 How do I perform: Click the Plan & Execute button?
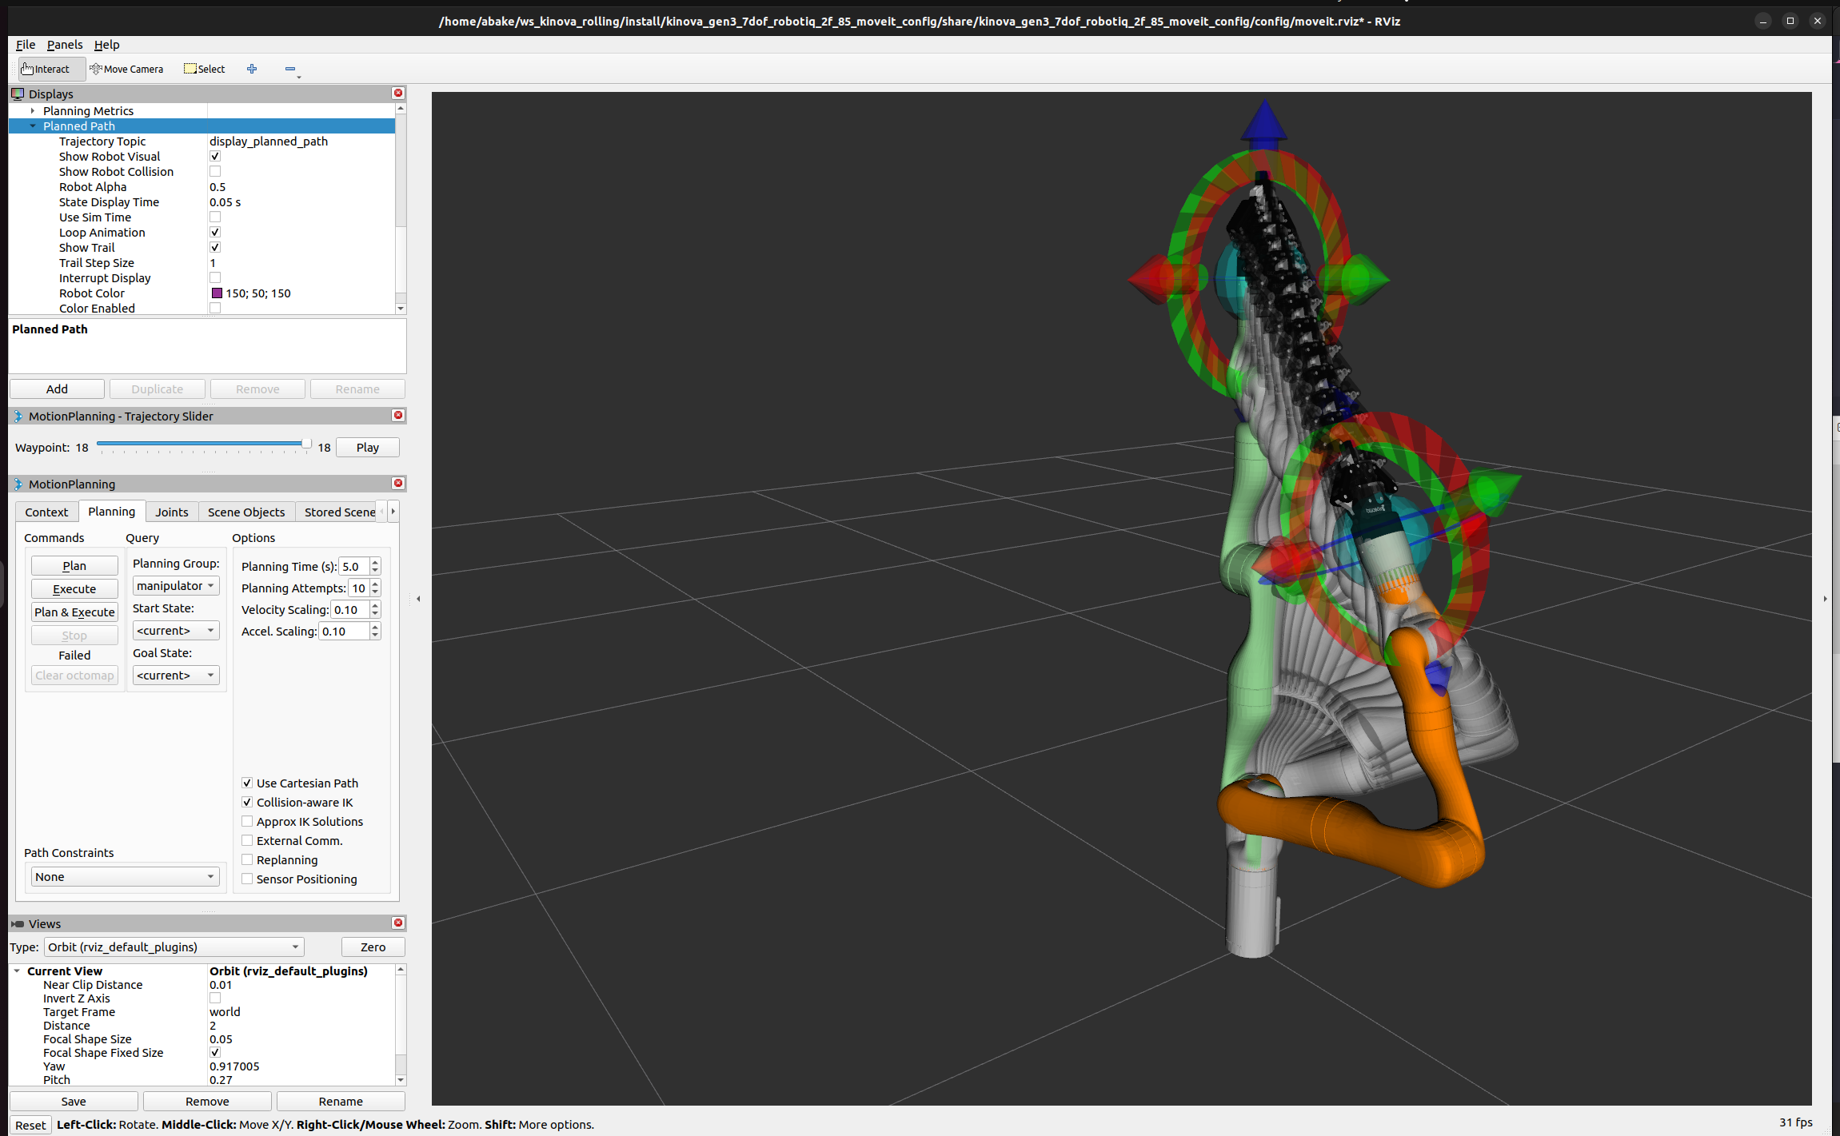pos(74,612)
